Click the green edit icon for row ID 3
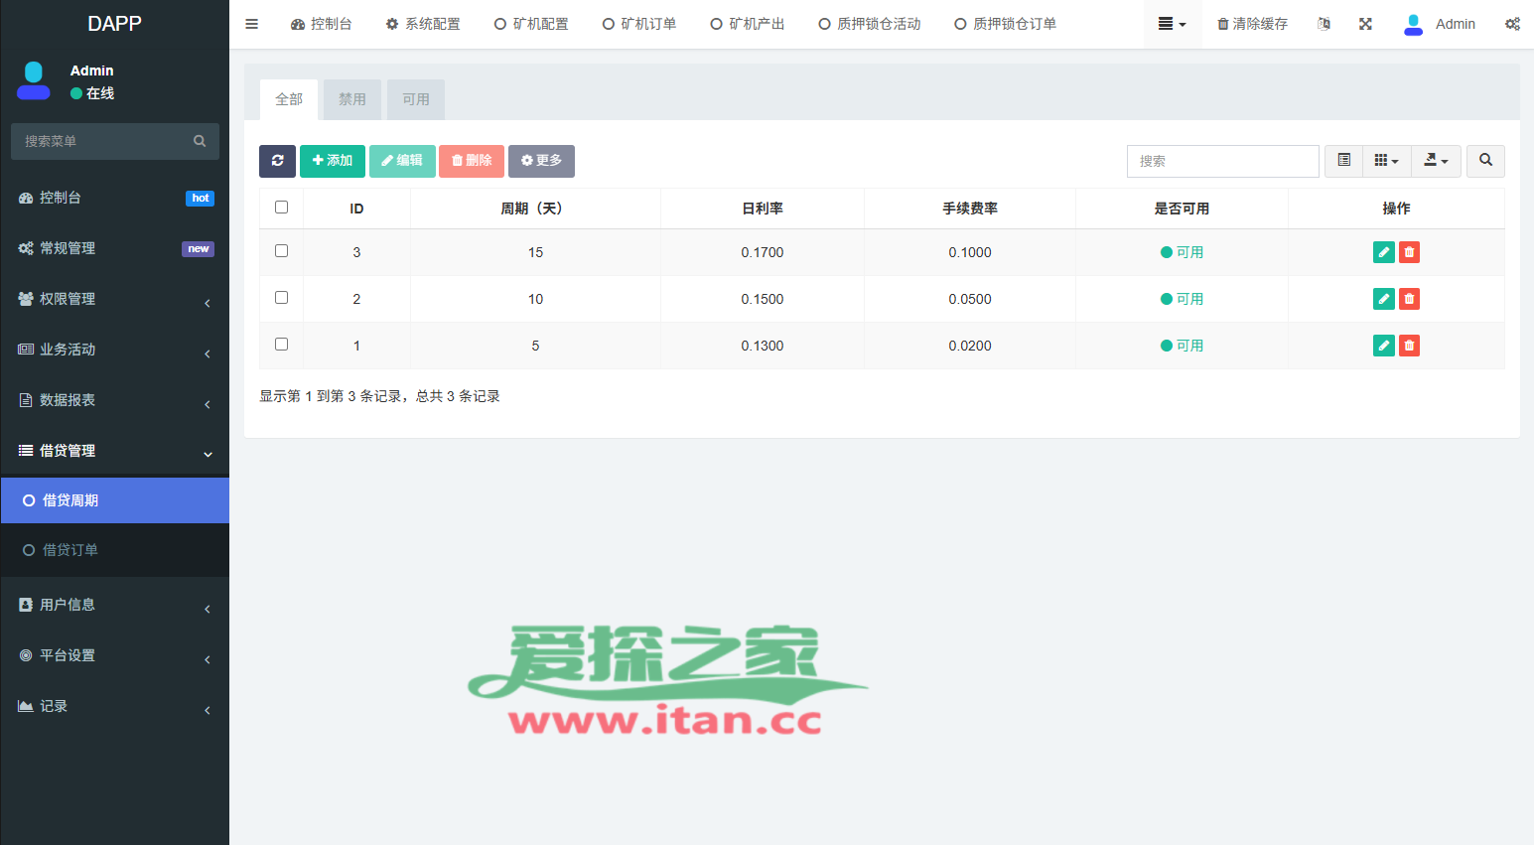 tap(1383, 252)
